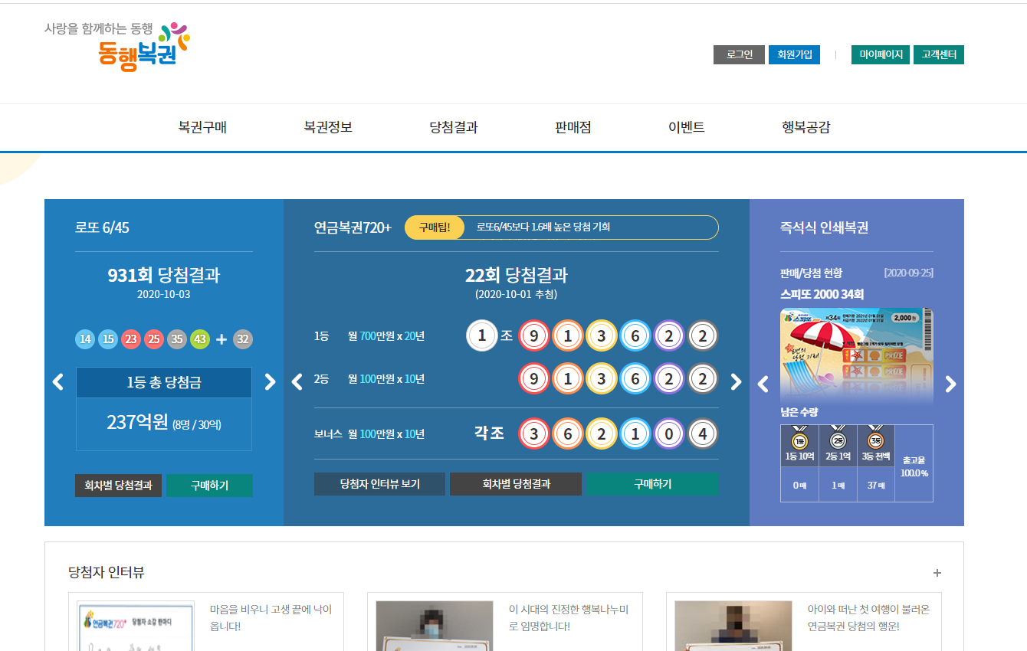
Task: Expand 당첨자 인터뷰 with the plus icon
Action: pyautogui.click(x=937, y=573)
